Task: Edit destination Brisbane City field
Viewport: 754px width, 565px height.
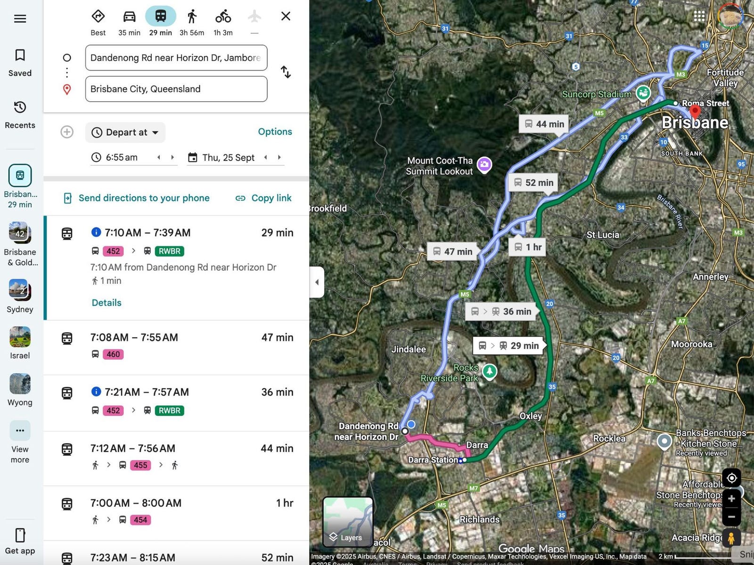Action: 176,89
